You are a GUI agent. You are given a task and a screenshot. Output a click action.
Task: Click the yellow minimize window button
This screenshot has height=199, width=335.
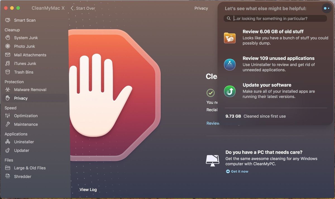[12, 8]
